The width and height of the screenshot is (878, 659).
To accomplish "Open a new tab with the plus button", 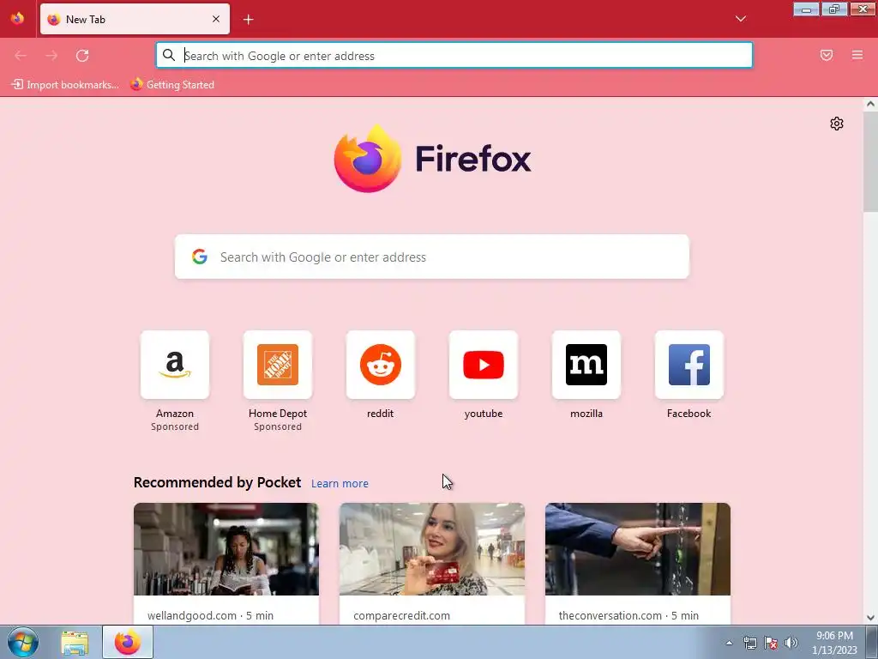I will click(248, 20).
